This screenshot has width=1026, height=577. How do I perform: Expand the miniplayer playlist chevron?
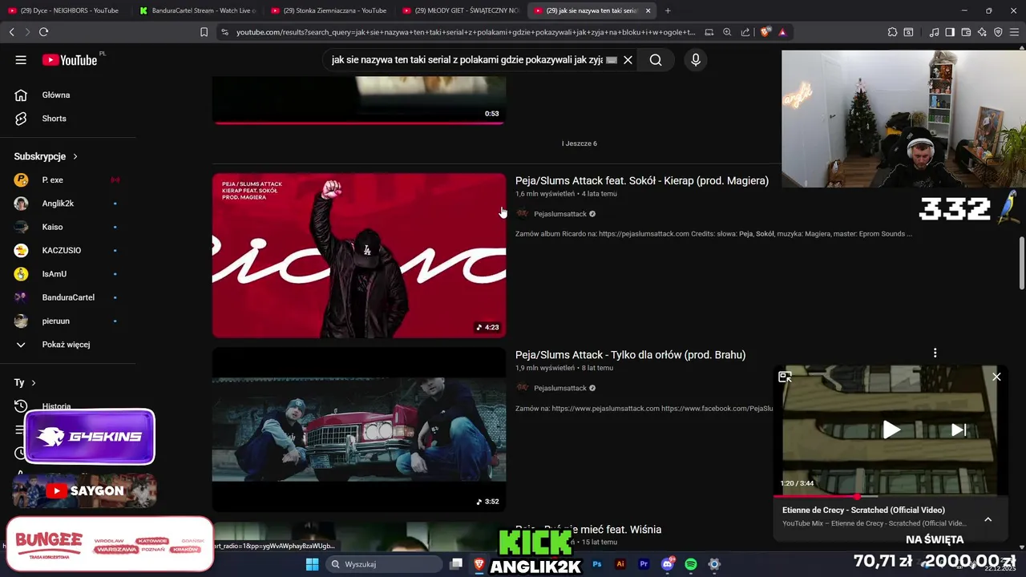[988, 519]
